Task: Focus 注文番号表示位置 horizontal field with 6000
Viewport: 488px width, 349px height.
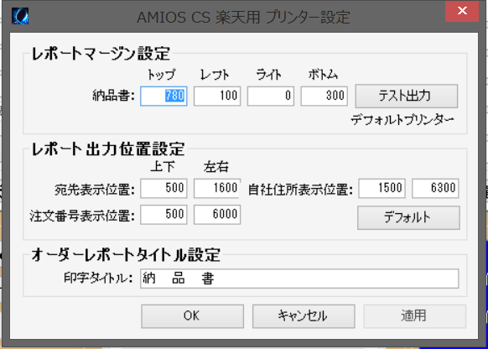Action: click(217, 215)
